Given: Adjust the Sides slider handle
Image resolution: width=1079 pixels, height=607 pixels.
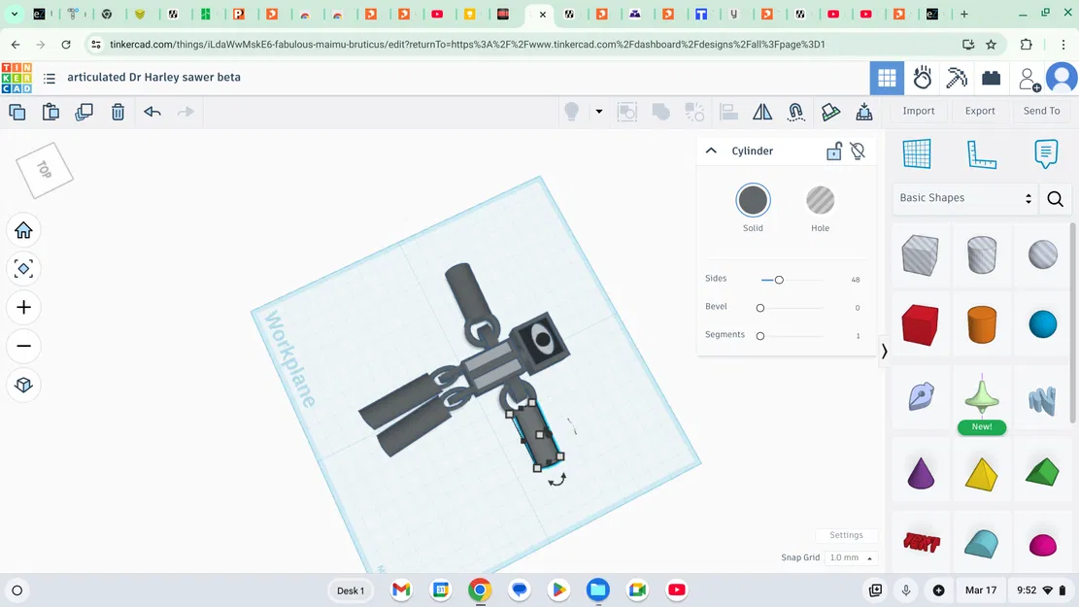Looking at the screenshot, I should click(x=779, y=280).
